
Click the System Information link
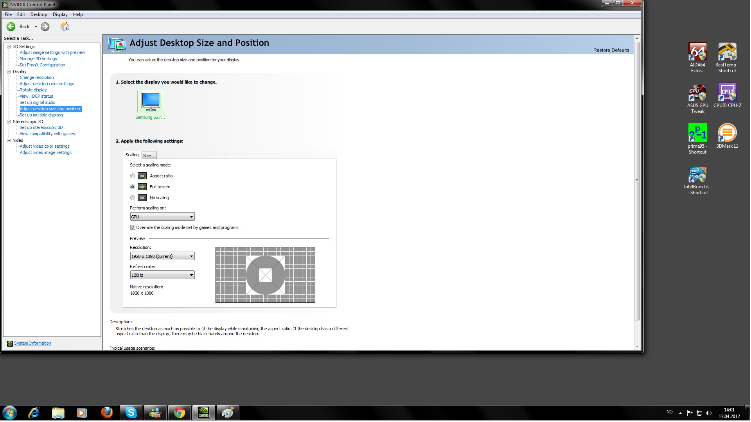coord(32,343)
